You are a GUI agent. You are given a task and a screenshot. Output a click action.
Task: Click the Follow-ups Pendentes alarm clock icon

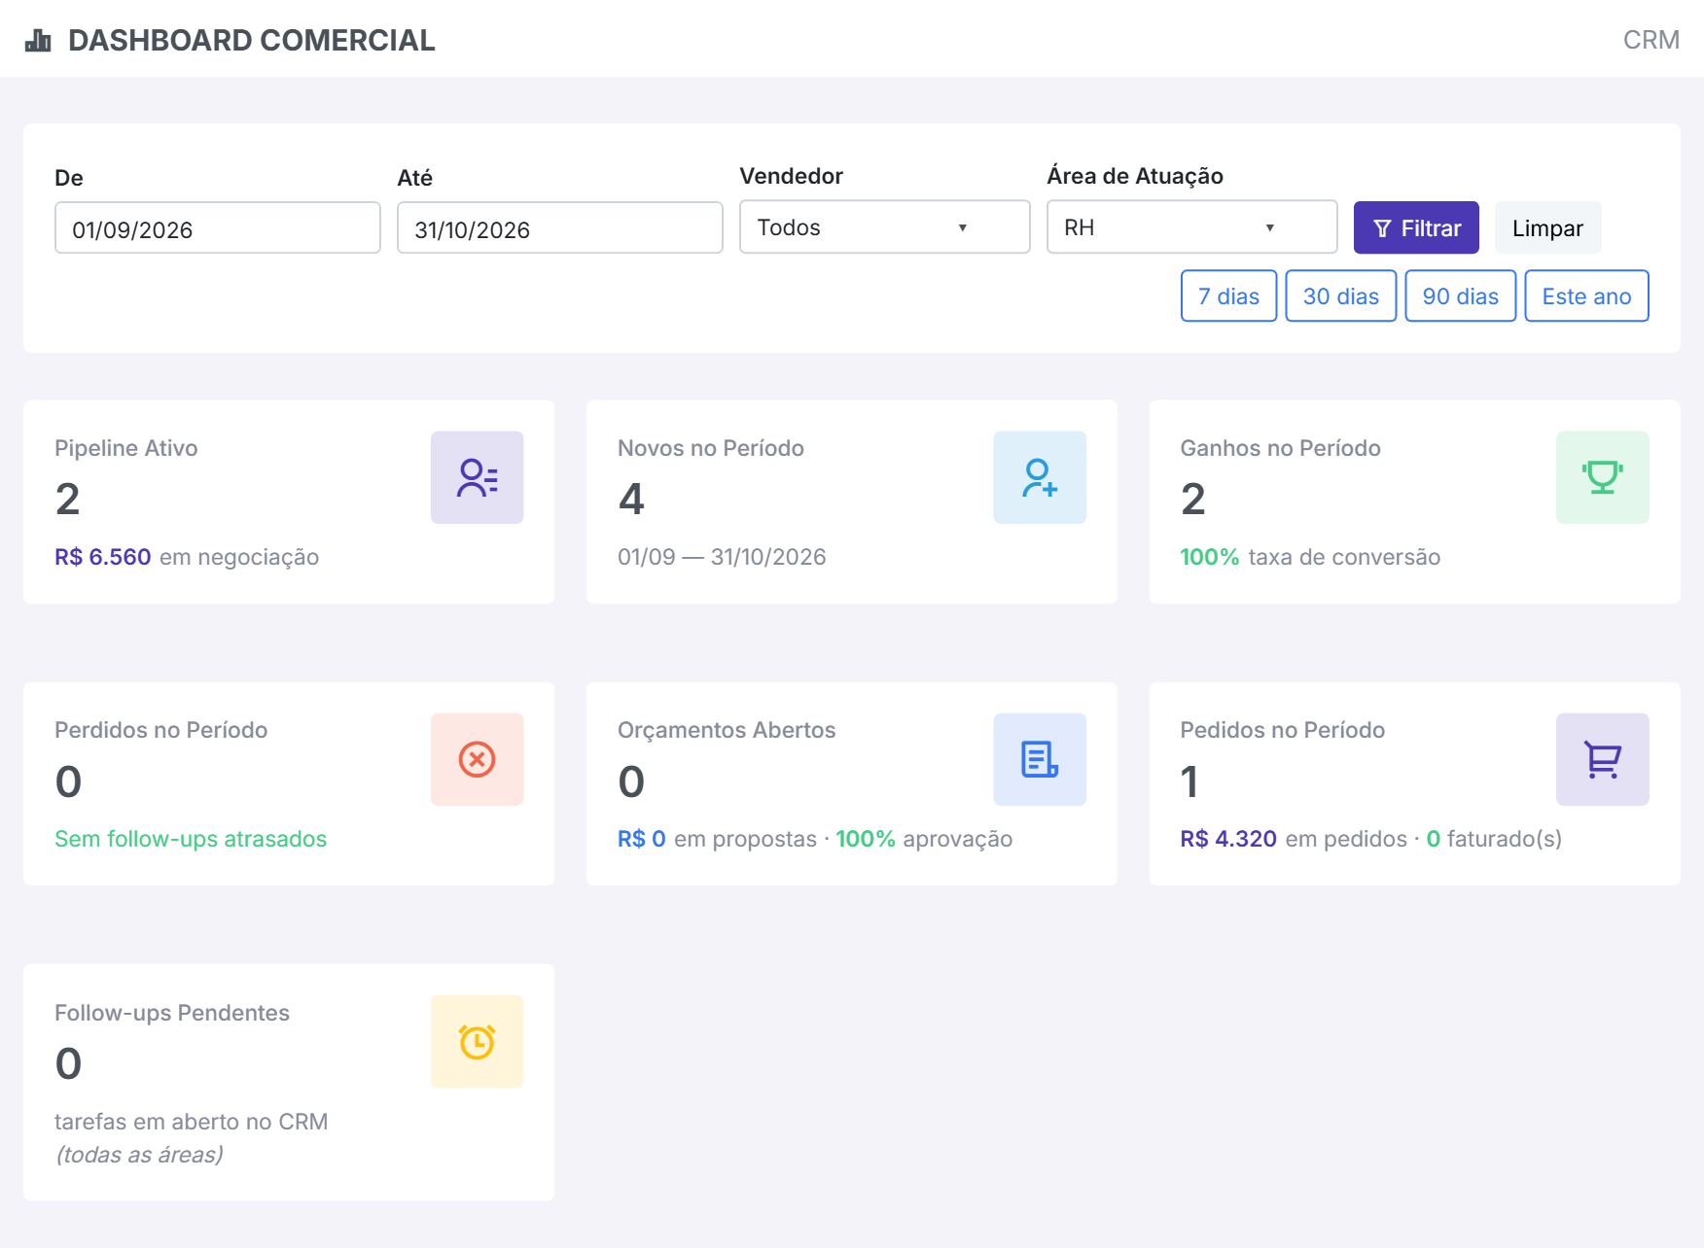coord(477,1041)
